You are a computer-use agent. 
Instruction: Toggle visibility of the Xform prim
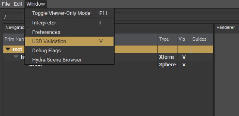(x=184, y=57)
